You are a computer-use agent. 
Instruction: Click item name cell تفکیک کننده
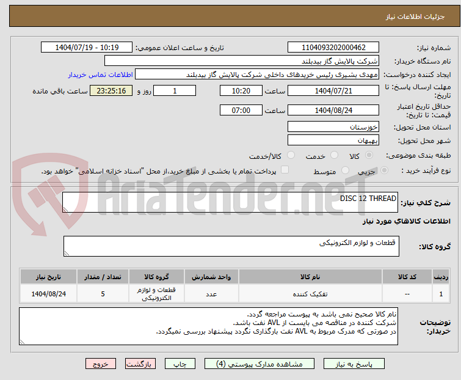[310, 294]
